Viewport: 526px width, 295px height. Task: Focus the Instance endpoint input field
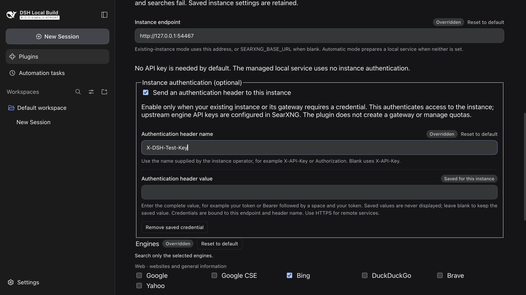coord(319,36)
